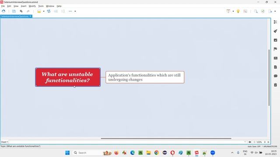Toggle the eye visibility icon in the status bar
The height and width of the screenshot is (157, 280).
[x=250, y=142]
